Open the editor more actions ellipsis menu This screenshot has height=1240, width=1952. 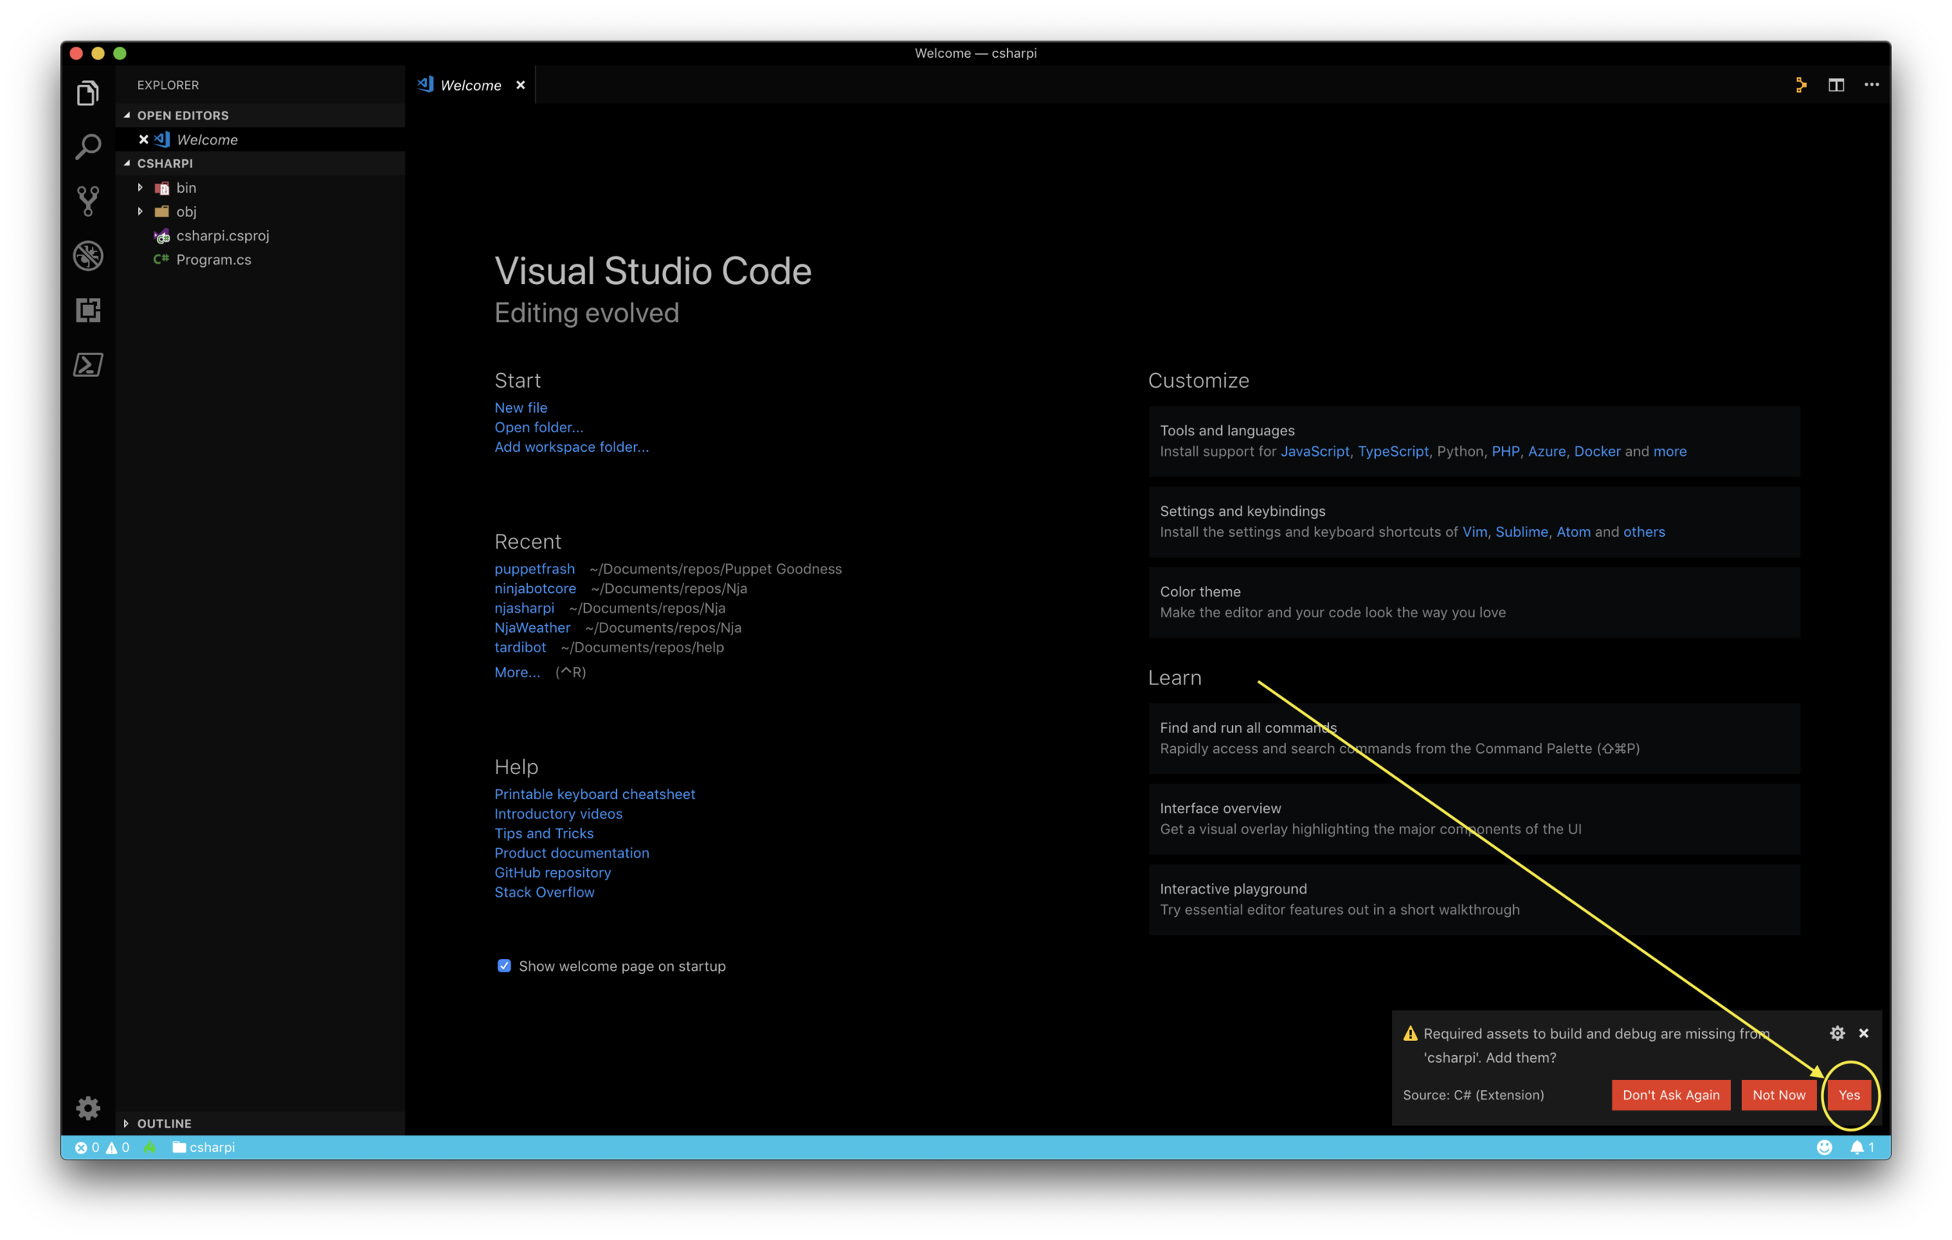(x=1872, y=85)
